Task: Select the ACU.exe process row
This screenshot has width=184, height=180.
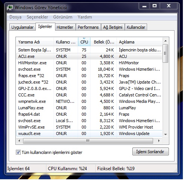Action: 89,56
